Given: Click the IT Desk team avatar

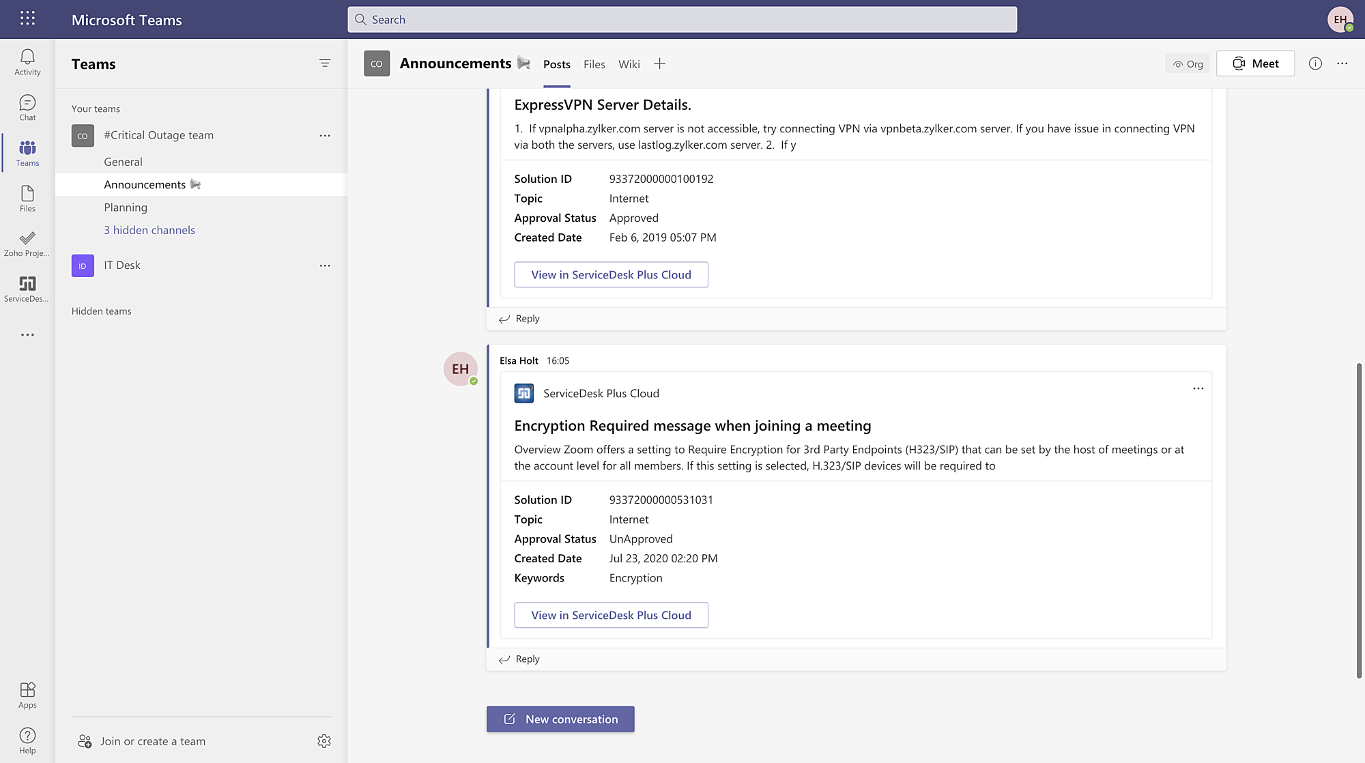Looking at the screenshot, I should coord(83,265).
